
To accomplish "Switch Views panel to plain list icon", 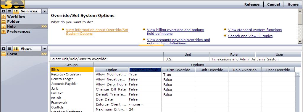I will click(x=10, y=49).
